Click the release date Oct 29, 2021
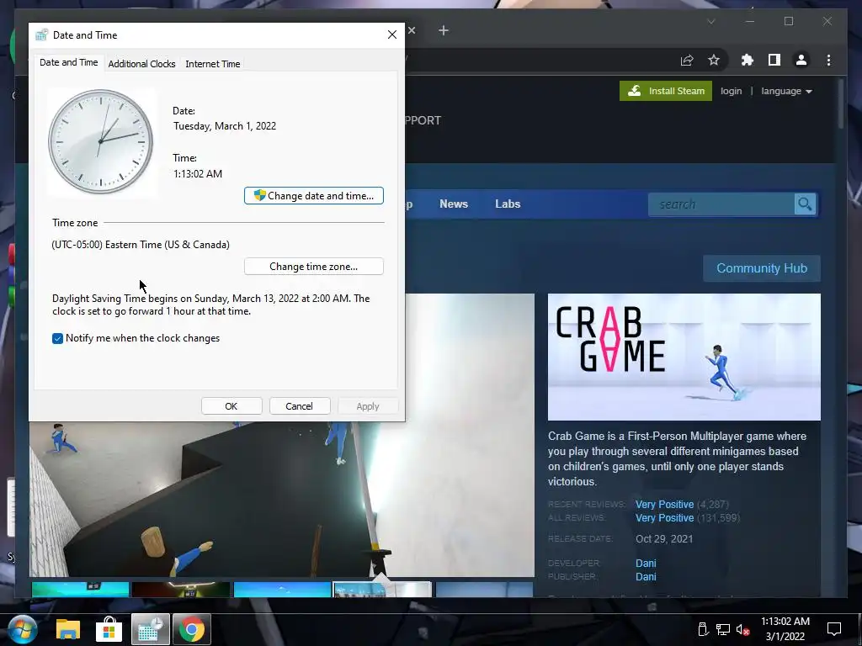The width and height of the screenshot is (862, 646). [664, 539]
